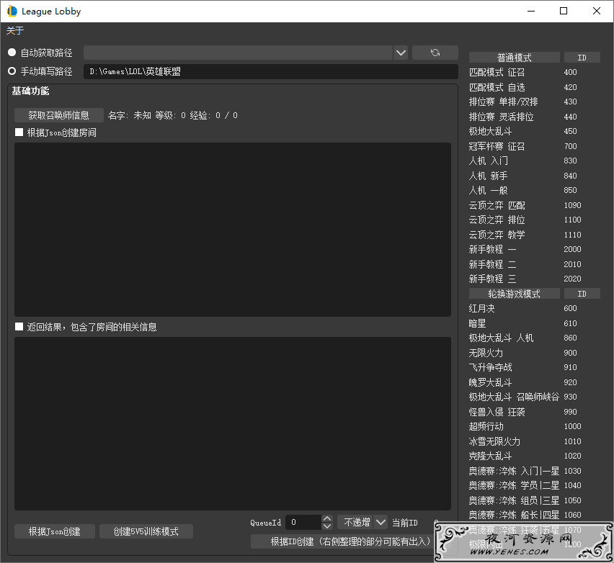This screenshot has height=563, width=614.
Task: Select the 手动填写路径 radio button
Action: tap(12, 71)
